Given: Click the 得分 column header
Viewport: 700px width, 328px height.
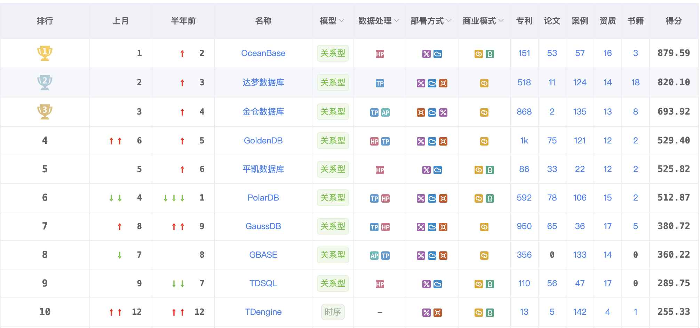Looking at the screenshot, I should tap(674, 21).
